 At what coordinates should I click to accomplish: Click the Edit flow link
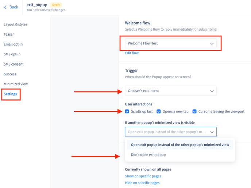[132, 53]
